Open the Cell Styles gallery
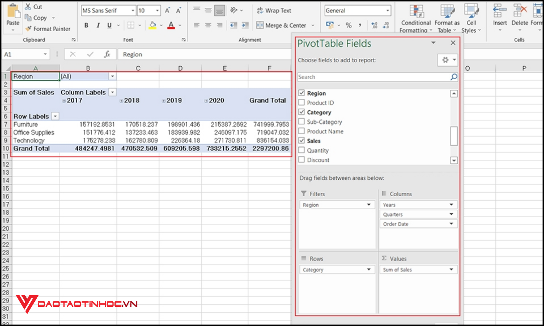Screen dimensions: 544x326 (471, 16)
